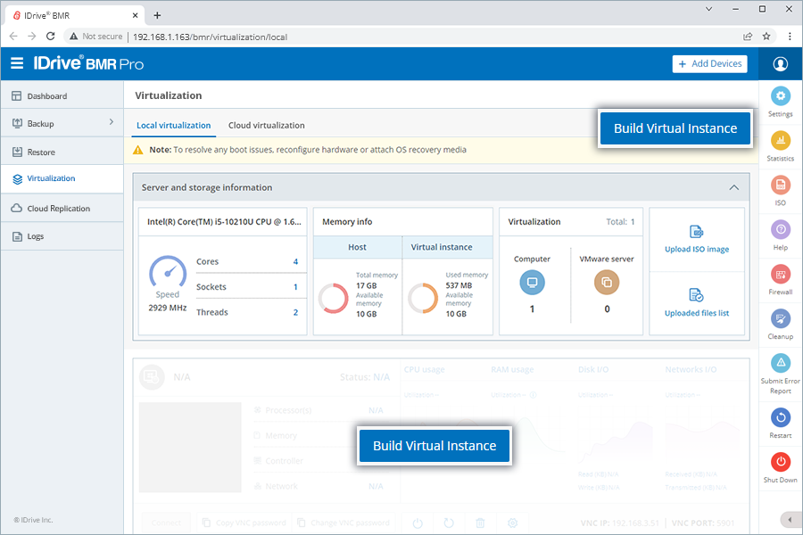View the Statistics icon in the side rail
Image resolution: width=803 pixels, height=535 pixels.
point(781,140)
